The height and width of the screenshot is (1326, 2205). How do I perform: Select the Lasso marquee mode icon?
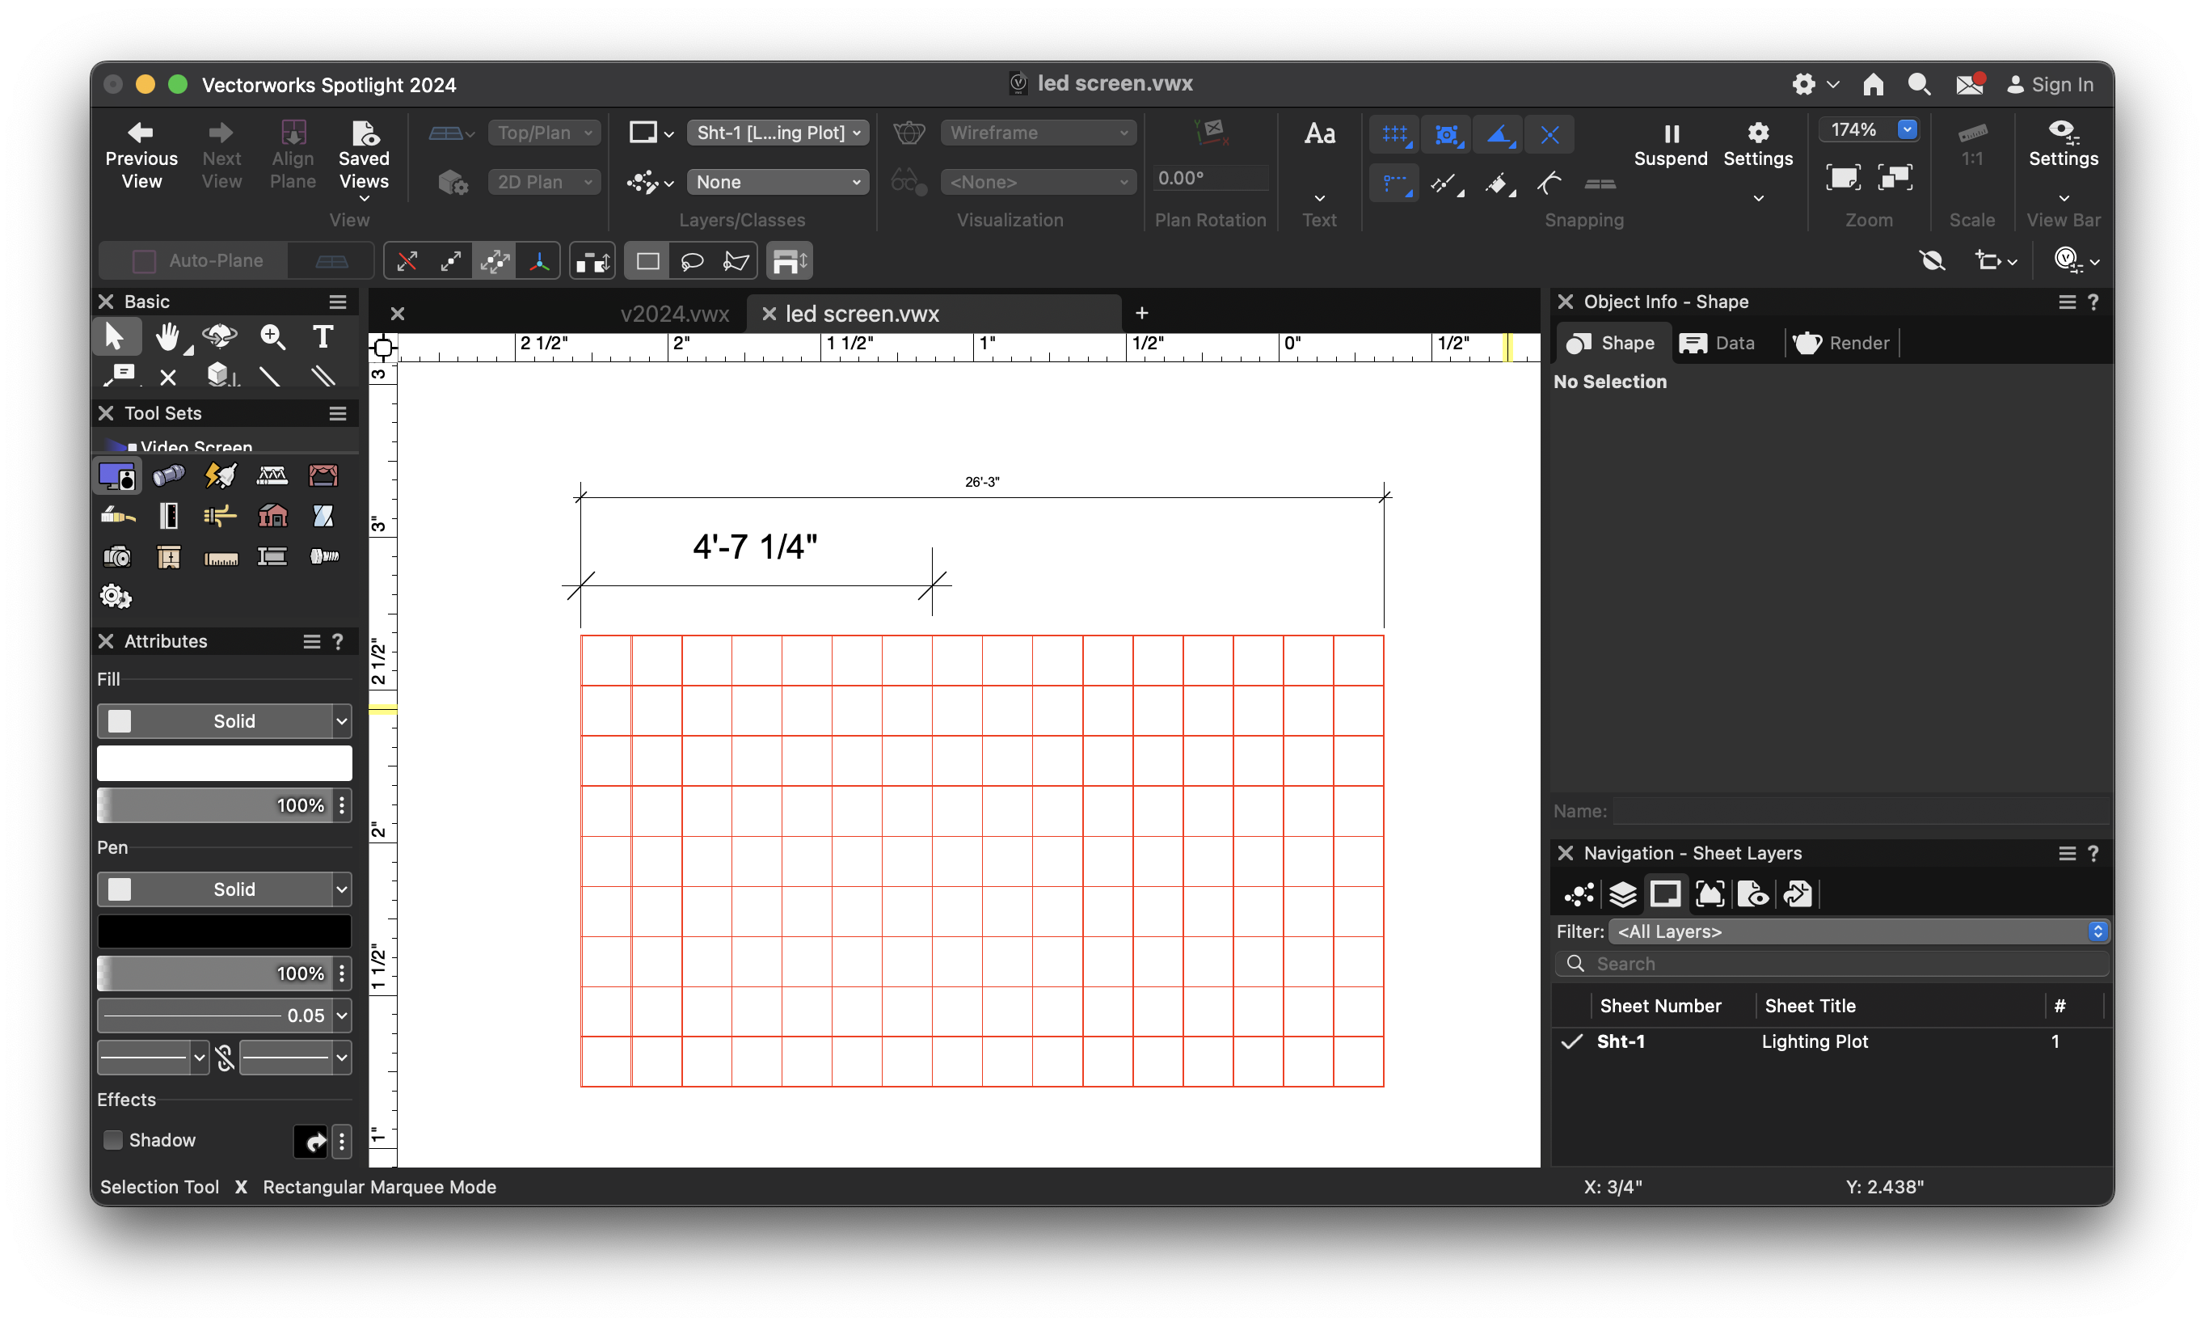[691, 261]
